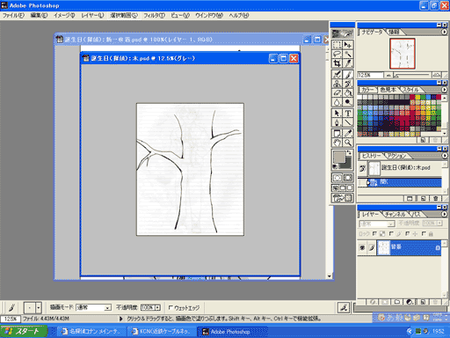
Task: Select the Zoom magnifier tool
Action: point(348,143)
